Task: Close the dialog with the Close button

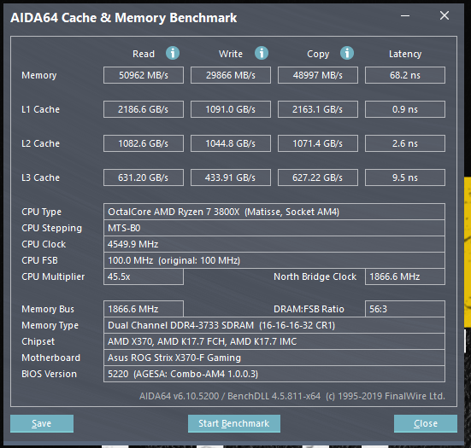Action: tap(426, 423)
